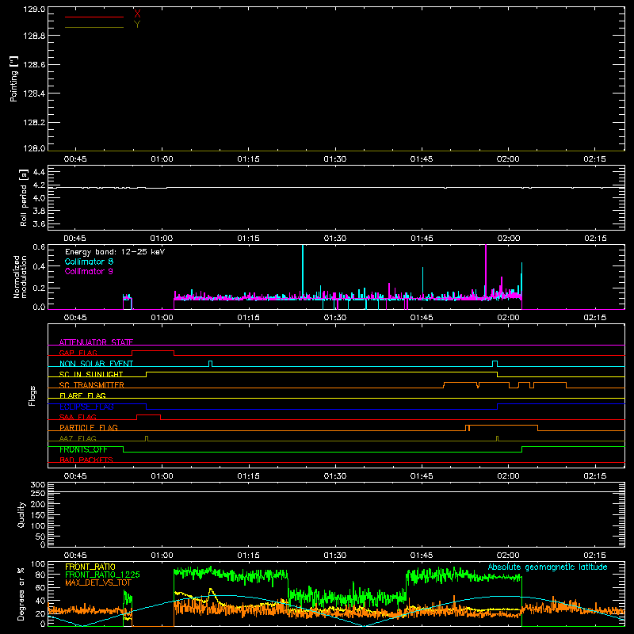Click the yellow FRONT_RATIO legend entry
634x634 pixels.
tap(90, 567)
